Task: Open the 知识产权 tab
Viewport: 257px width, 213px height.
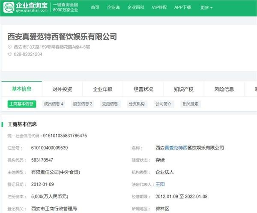Action: pos(184,89)
